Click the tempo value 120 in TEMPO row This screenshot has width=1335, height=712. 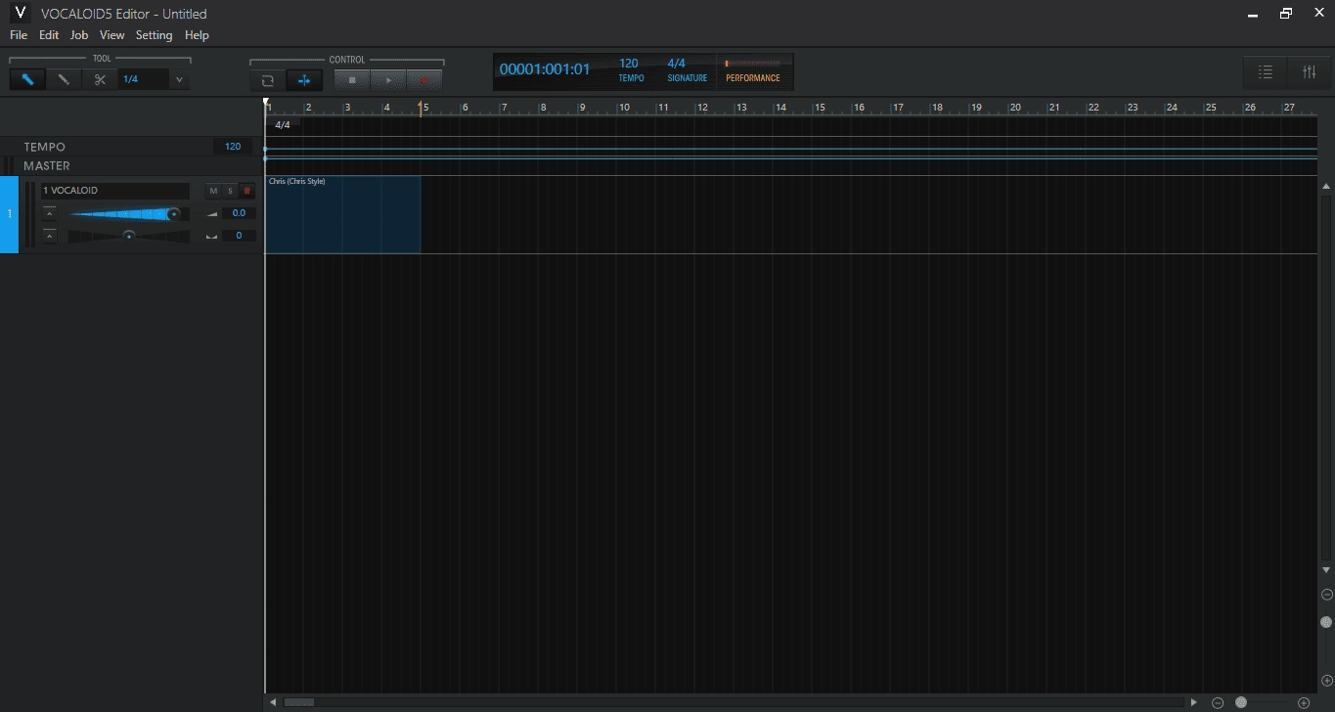(x=233, y=147)
